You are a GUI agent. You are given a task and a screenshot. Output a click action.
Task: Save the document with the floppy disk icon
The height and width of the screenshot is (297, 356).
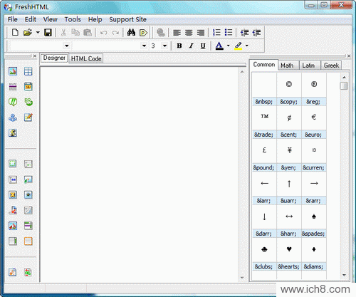point(48,32)
